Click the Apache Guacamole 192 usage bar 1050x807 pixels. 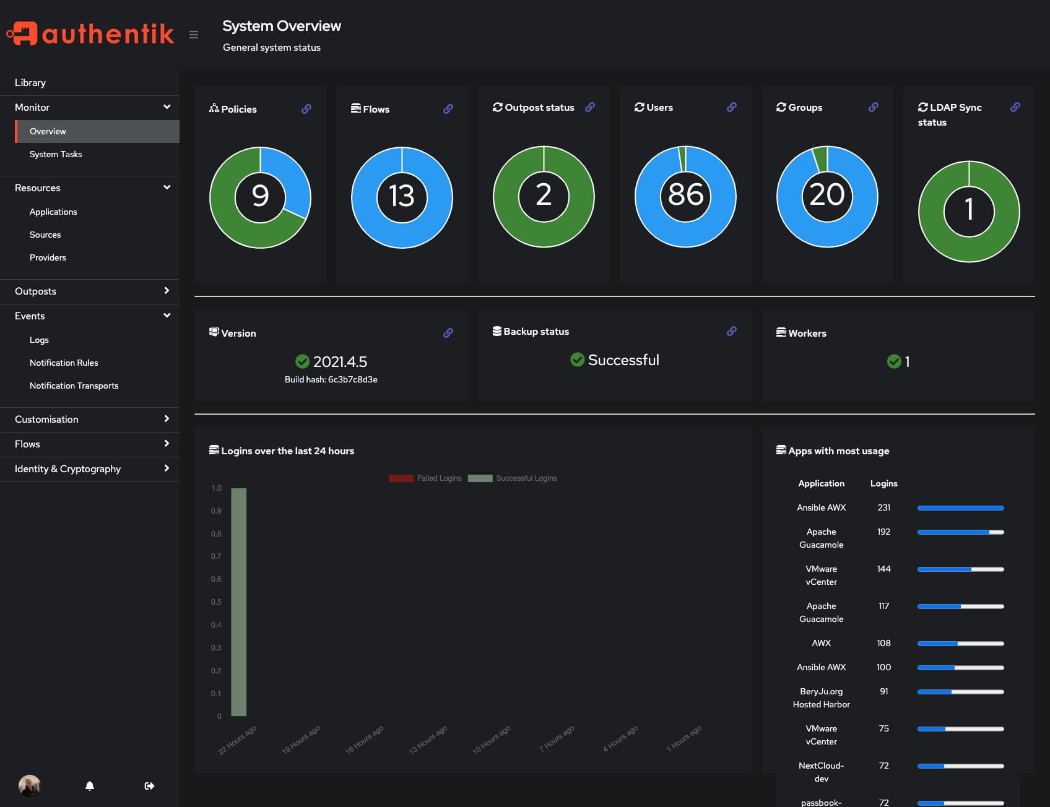click(961, 532)
